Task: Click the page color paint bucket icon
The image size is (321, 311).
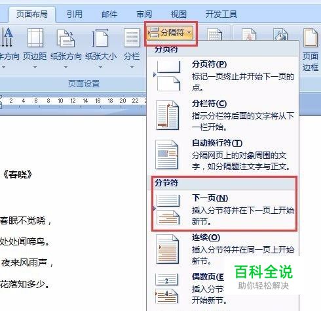Action: [281, 35]
